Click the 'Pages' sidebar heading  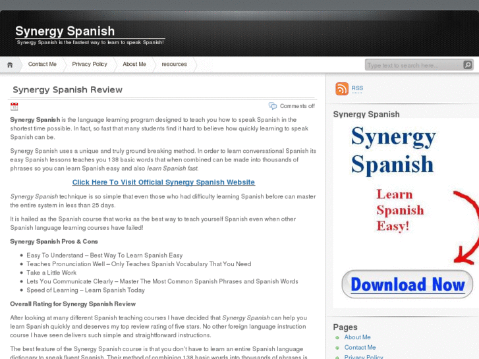pos(345,327)
